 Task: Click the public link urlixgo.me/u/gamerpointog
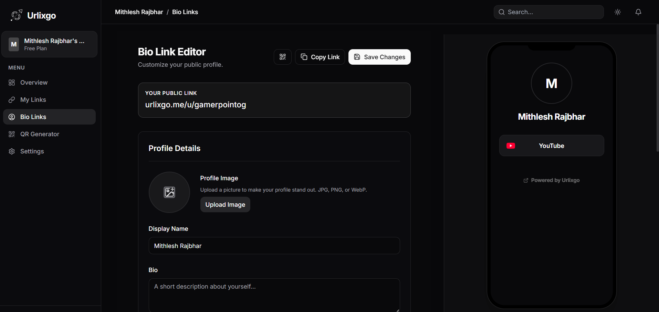(196, 105)
